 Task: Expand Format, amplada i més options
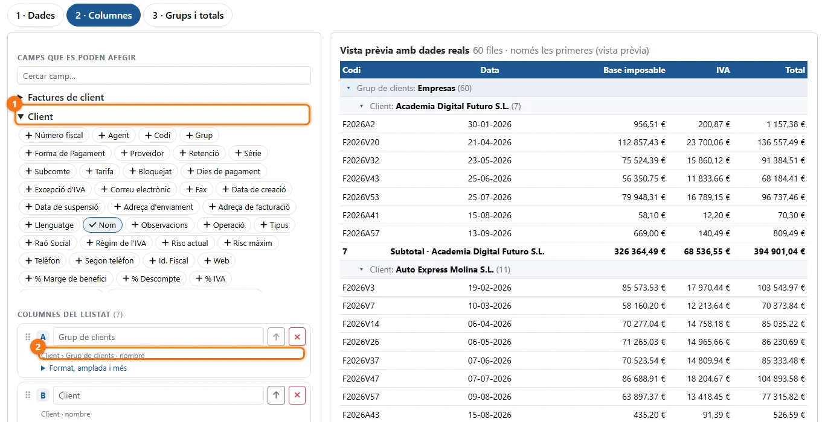tap(84, 368)
